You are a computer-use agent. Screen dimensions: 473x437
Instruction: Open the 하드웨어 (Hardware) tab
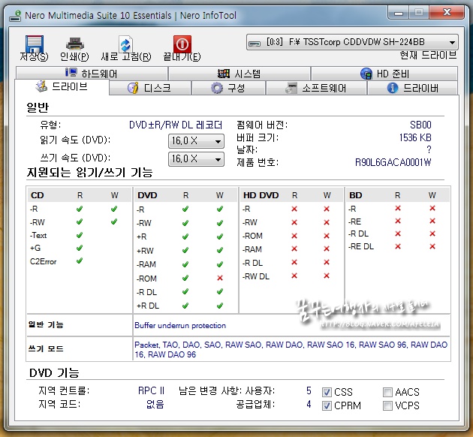tap(92, 74)
